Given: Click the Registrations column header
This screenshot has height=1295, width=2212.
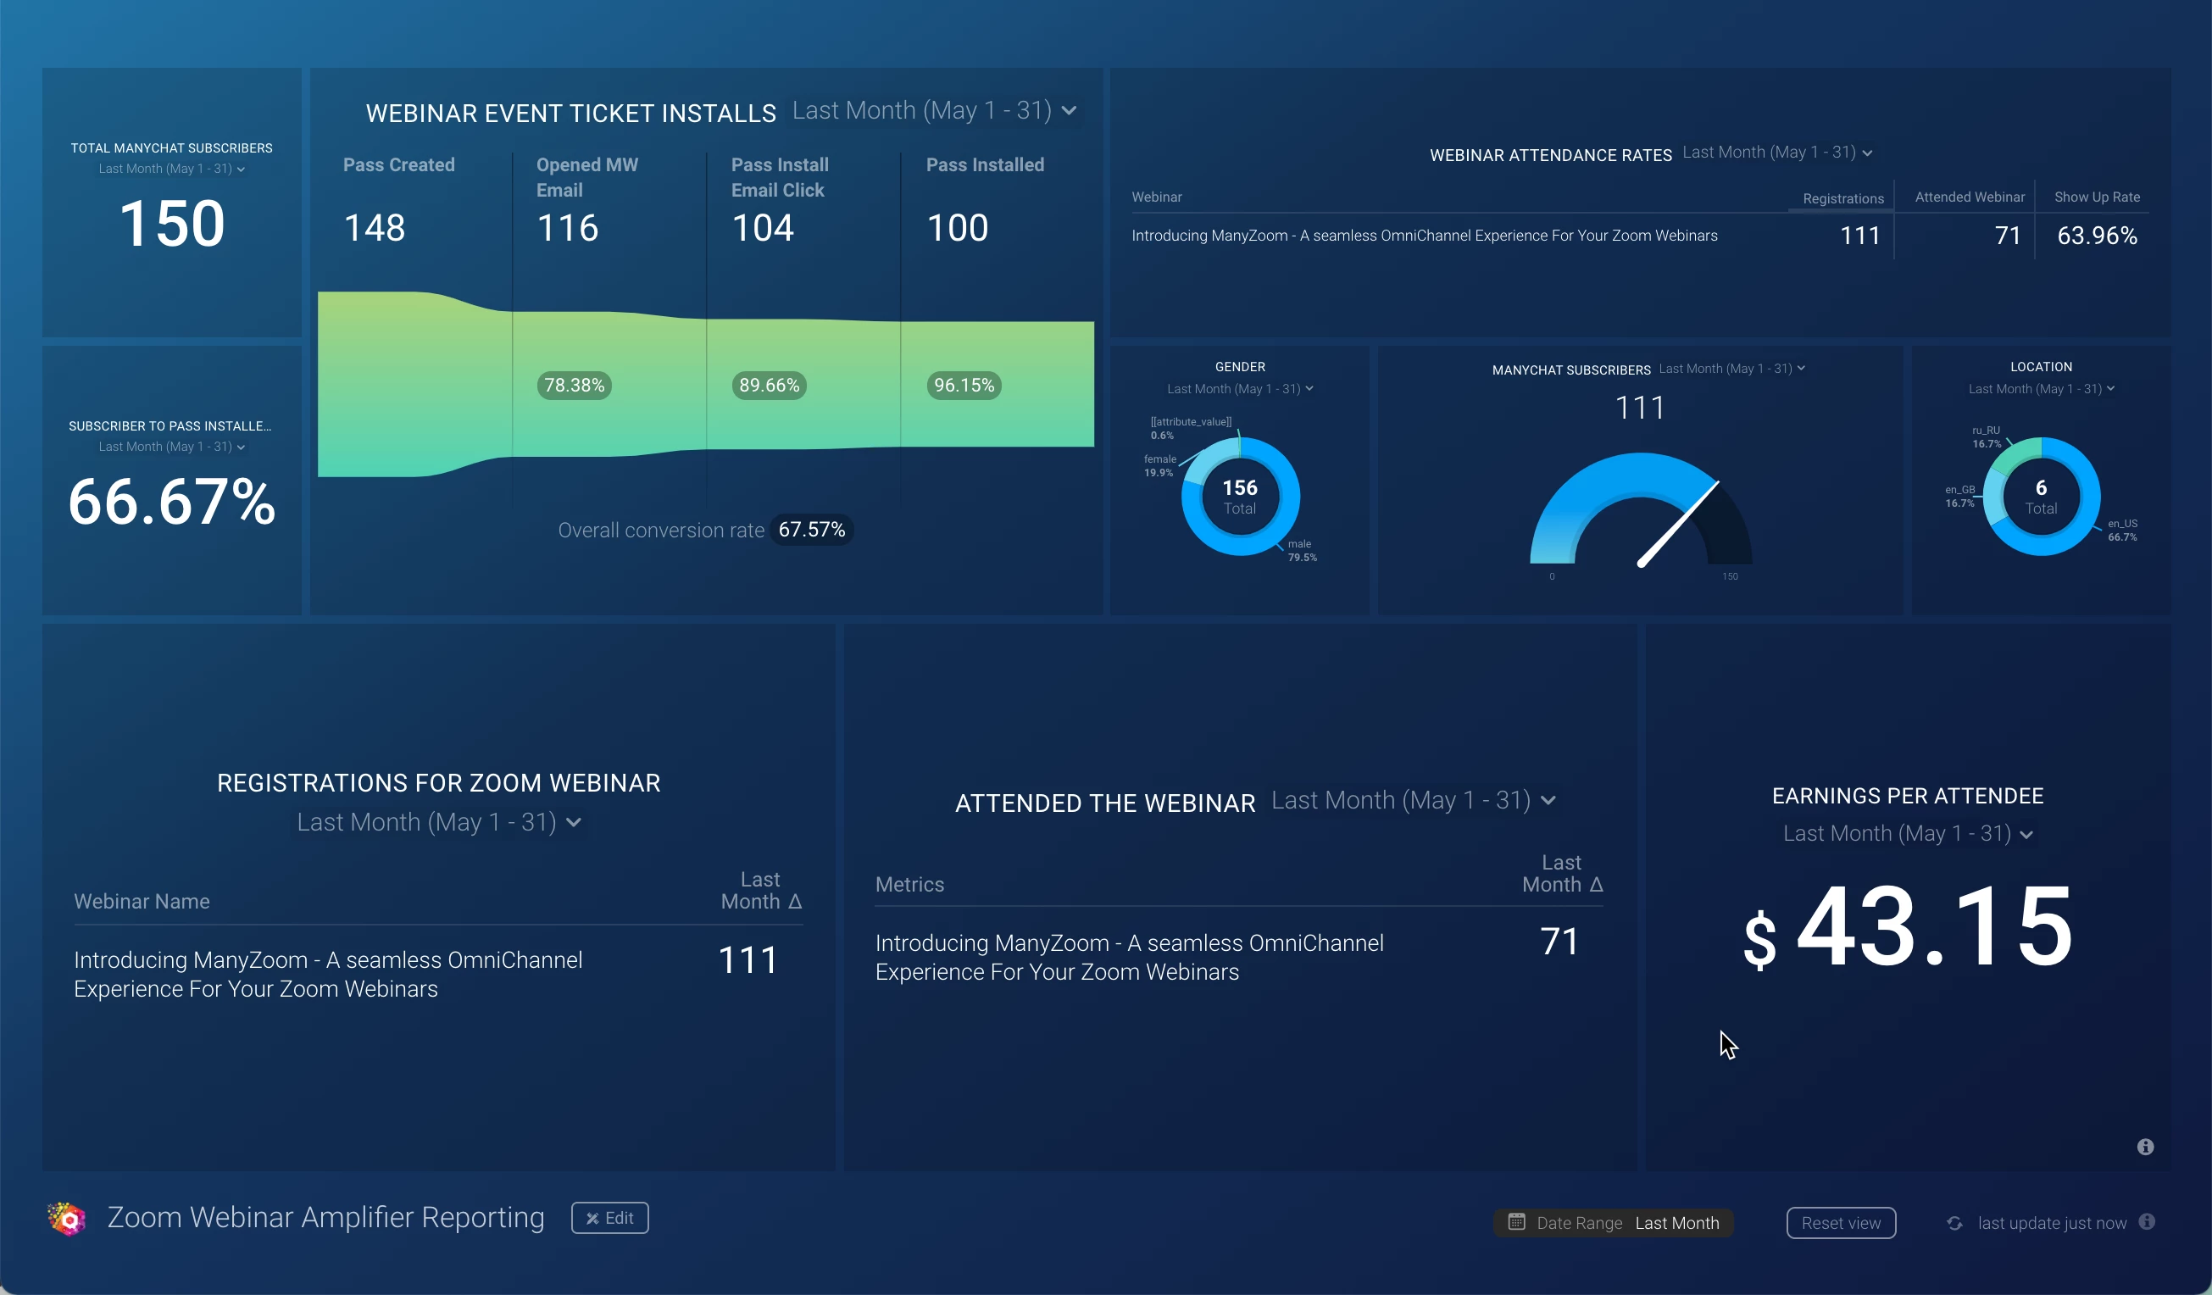Looking at the screenshot, I should (1842, 198).
